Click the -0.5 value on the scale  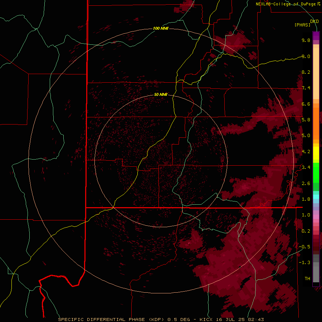pyautogui.click(x=304, y=247)
